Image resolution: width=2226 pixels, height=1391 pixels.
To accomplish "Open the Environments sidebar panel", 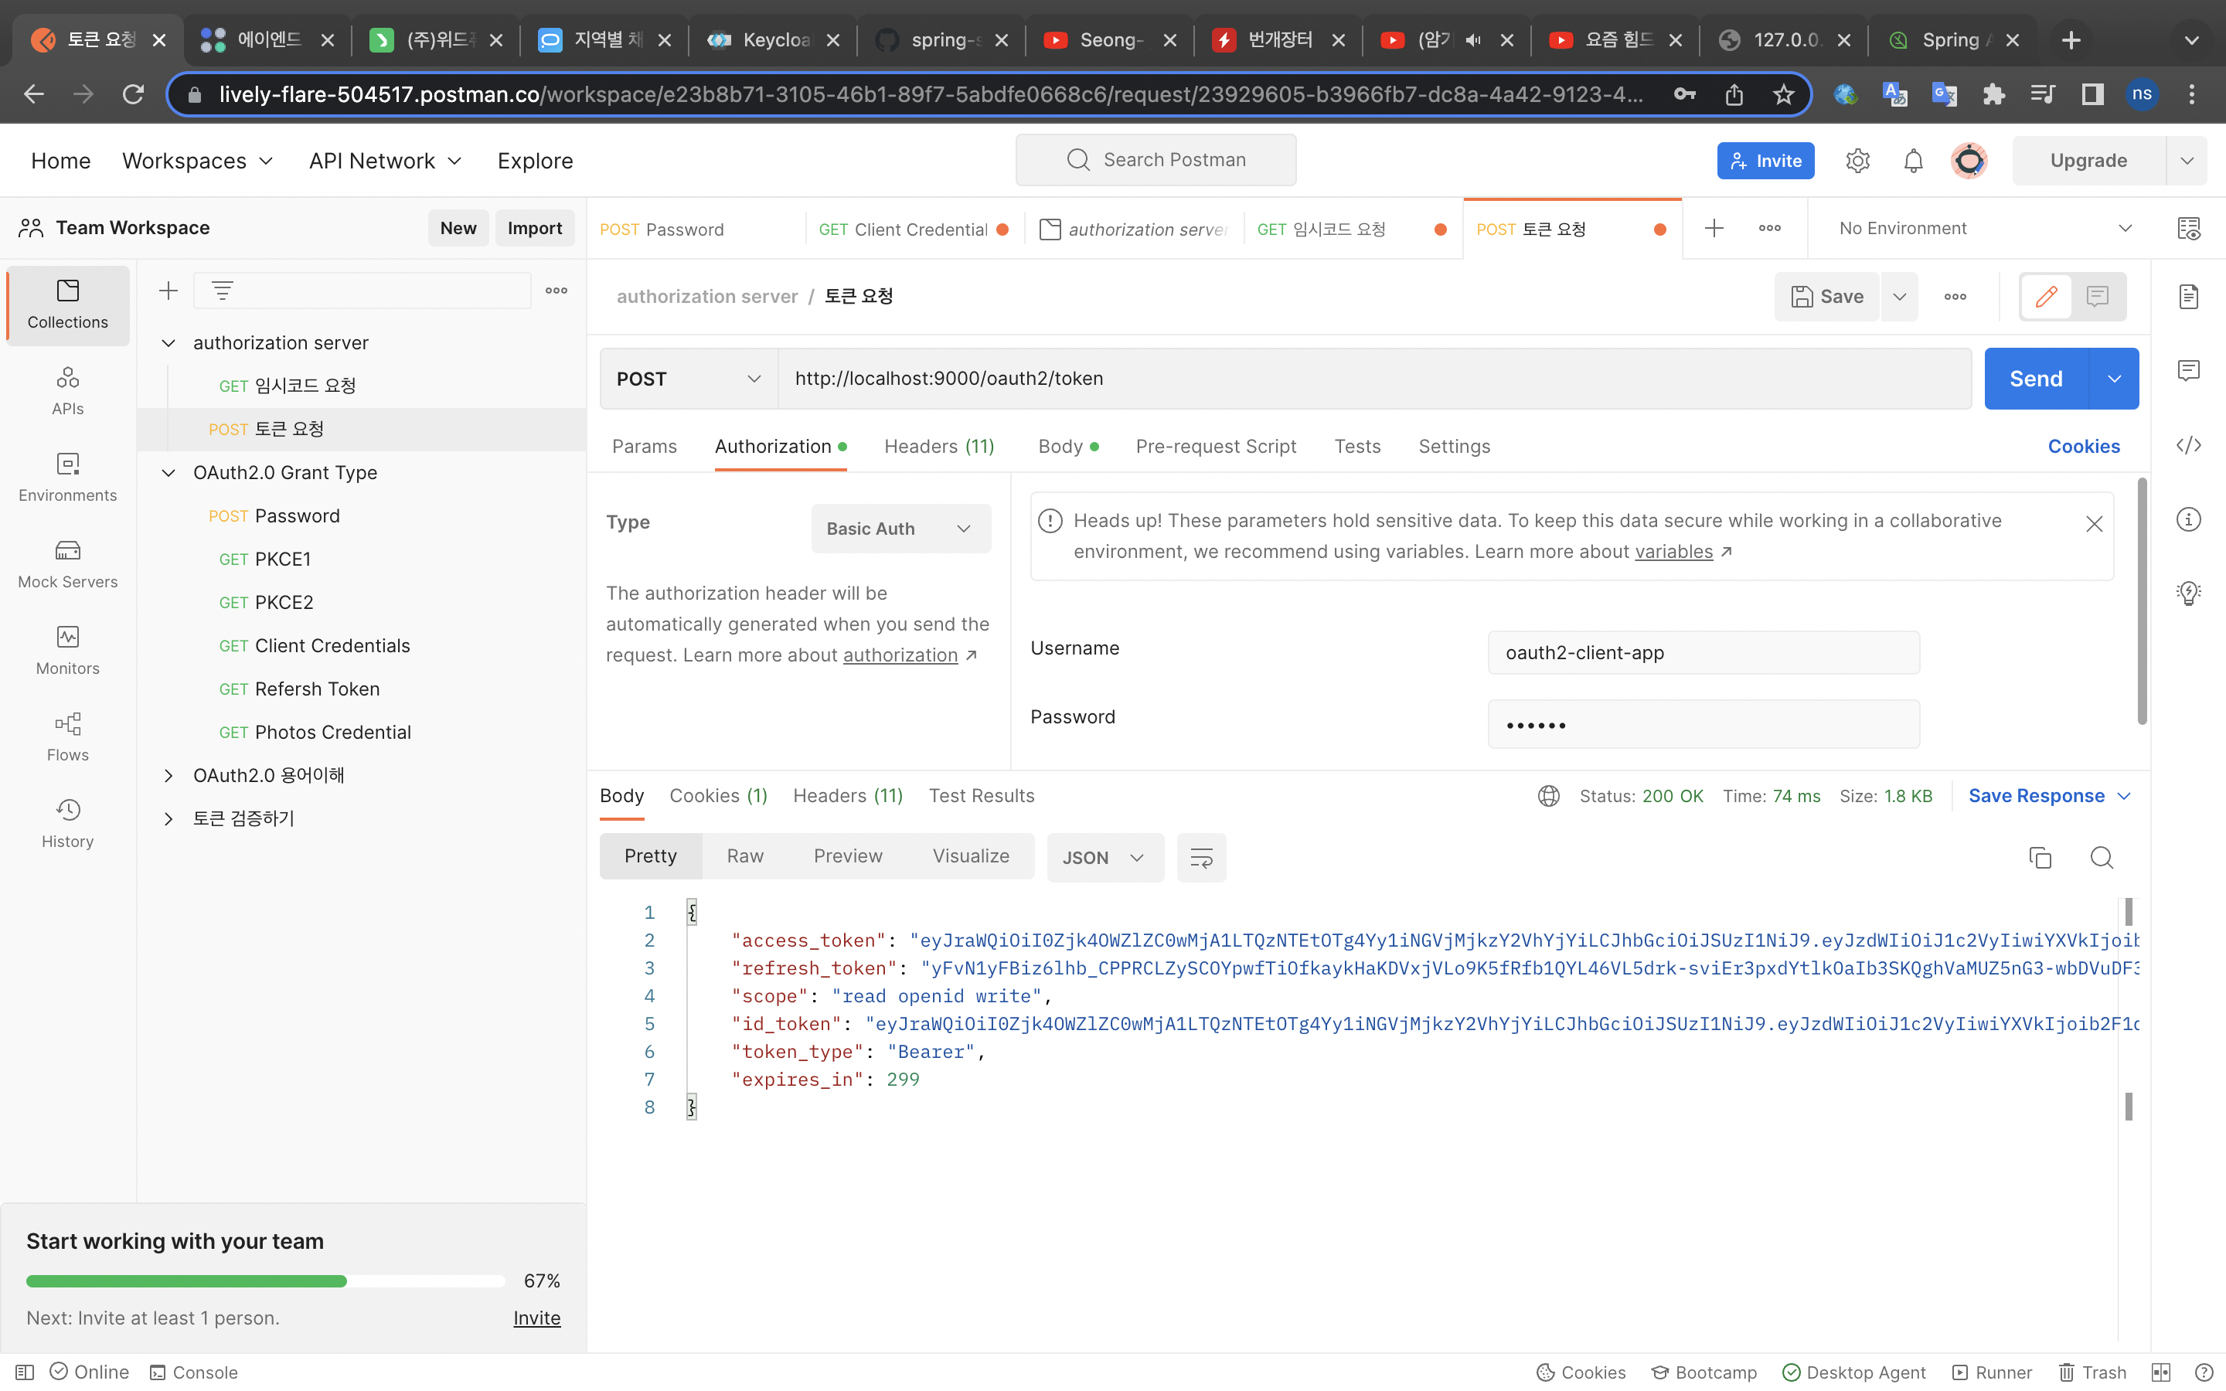I will pos(67,478).
